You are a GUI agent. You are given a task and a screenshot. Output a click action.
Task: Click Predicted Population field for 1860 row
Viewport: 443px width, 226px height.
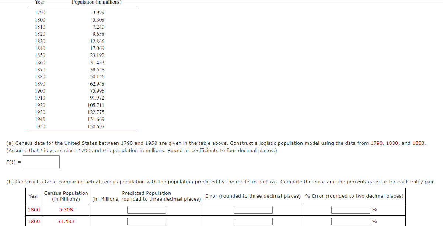(147, 221)
